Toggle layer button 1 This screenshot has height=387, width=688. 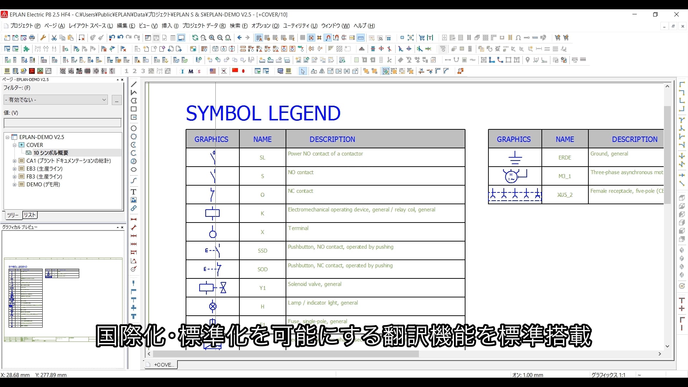pyautogui.click(x=126, y=71)
